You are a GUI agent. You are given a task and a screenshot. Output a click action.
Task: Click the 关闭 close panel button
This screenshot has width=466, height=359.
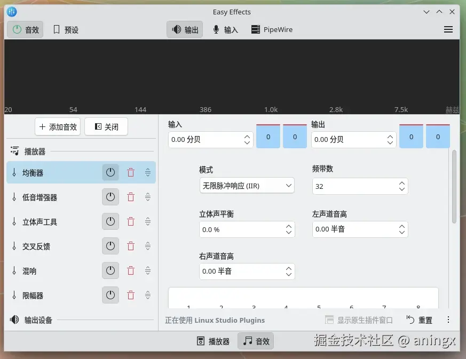pos(106,127)
